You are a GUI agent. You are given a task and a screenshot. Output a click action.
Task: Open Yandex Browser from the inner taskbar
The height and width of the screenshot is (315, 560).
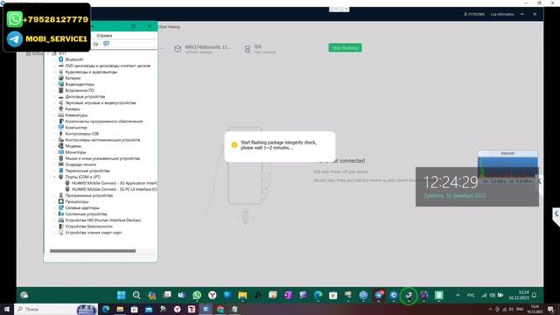[x=213, y=295]
